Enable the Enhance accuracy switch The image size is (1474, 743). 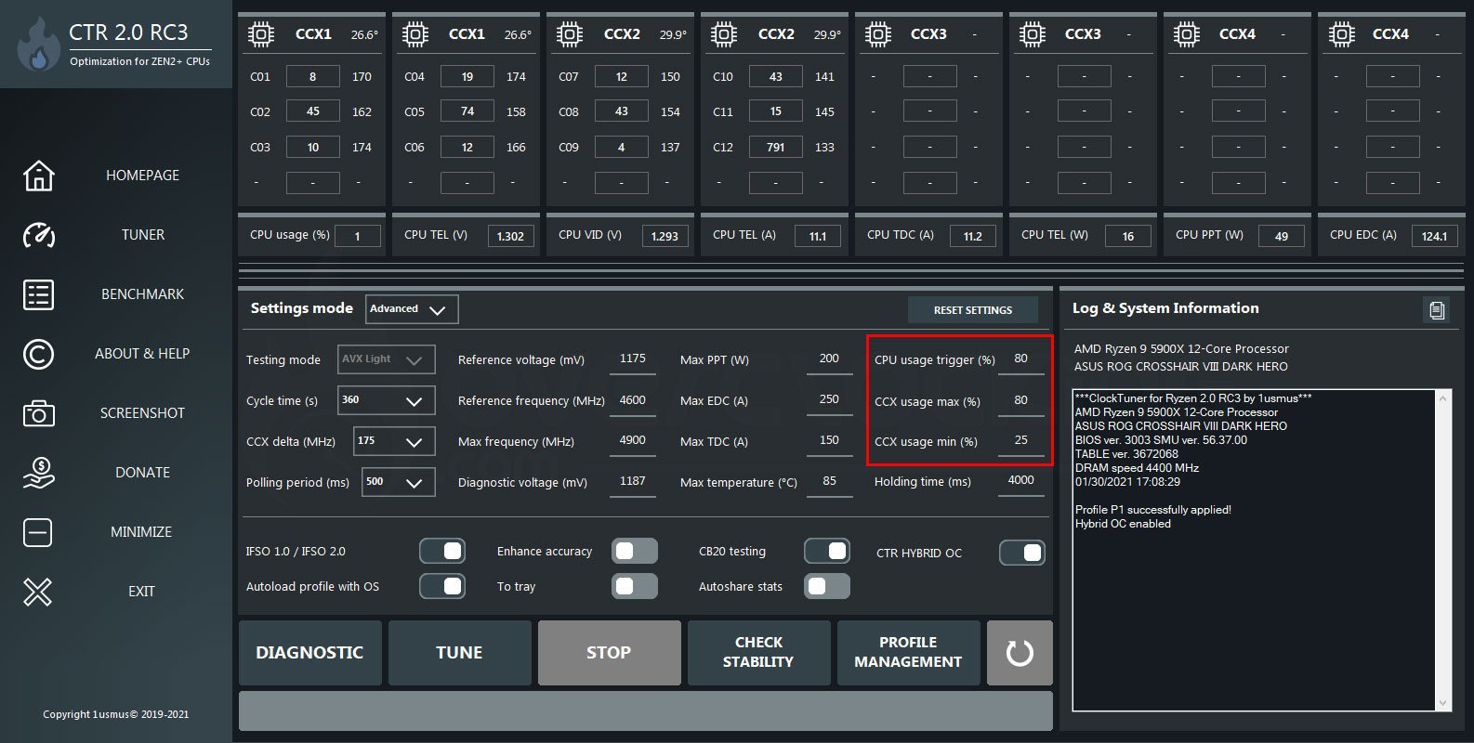pyautogui.click(x=635, y=551)
